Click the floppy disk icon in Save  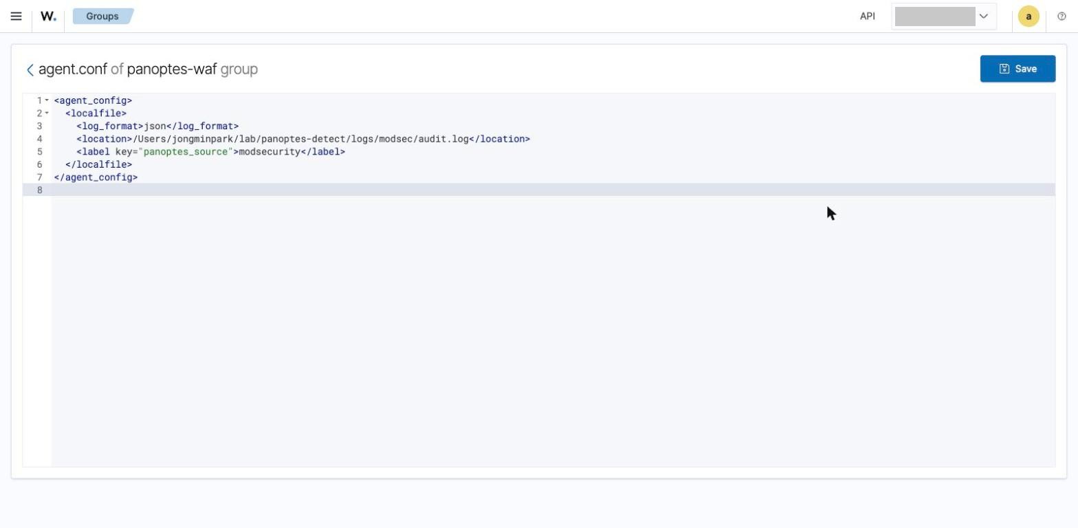[1004, 69]
